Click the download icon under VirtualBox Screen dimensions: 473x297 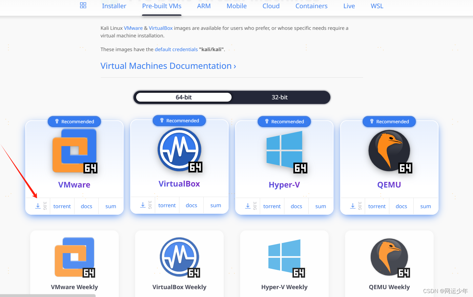click(143, 205)
